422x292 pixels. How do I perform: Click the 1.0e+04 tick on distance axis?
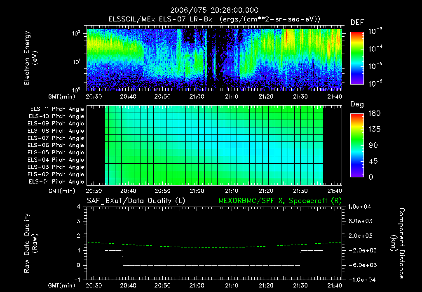359,207
